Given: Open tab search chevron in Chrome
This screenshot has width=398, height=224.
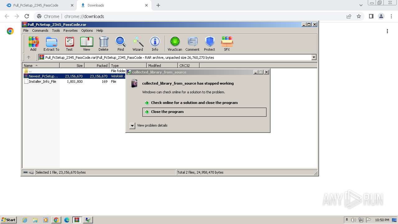Looking at the screenshot, I should [361, 5].
